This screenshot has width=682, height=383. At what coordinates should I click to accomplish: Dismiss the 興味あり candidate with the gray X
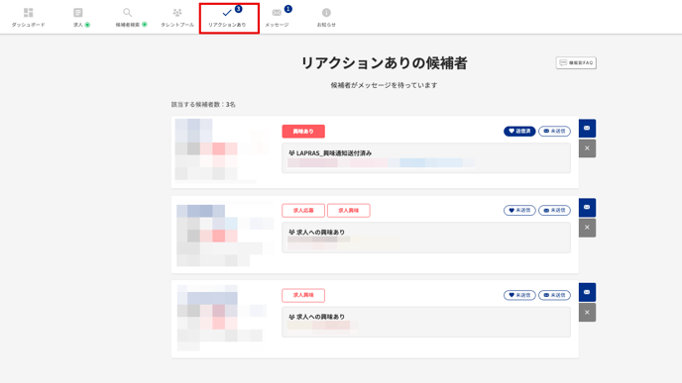click(587, 148)
